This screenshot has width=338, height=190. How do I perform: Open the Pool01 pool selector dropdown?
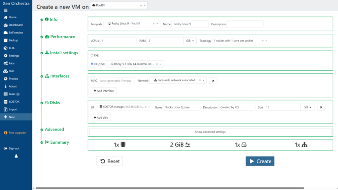[x=145, y=6]
